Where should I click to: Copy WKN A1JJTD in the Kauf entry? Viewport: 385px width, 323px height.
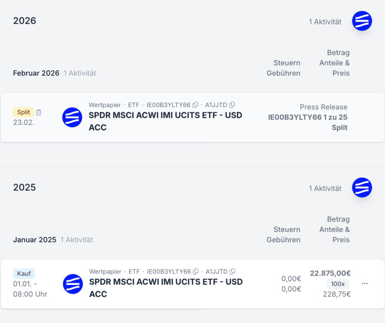[232, 271]
